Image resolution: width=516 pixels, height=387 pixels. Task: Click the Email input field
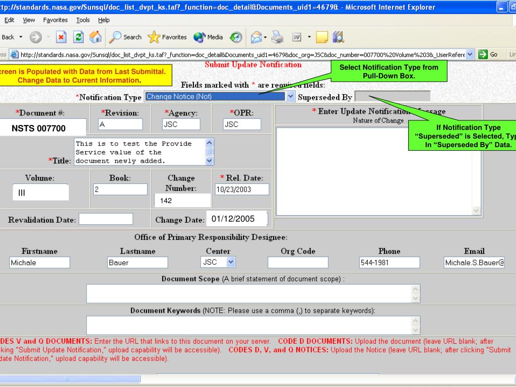click(474, 262)
